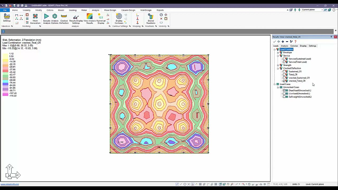Viewport: 338px width, 190px height.
Task: Click the print icon in quick access toolbar
Action: (x=26, y=6)
